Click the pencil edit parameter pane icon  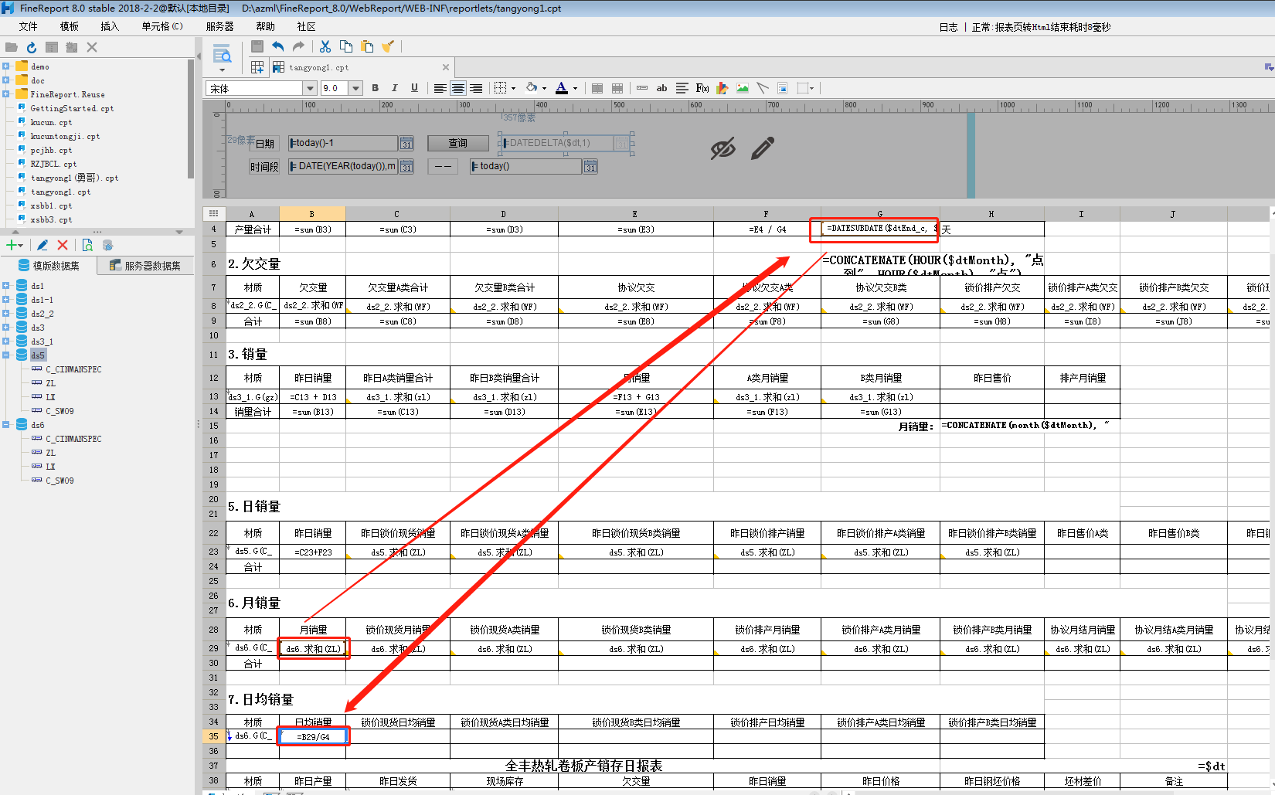pyautogui.click(x=762, y=148)
